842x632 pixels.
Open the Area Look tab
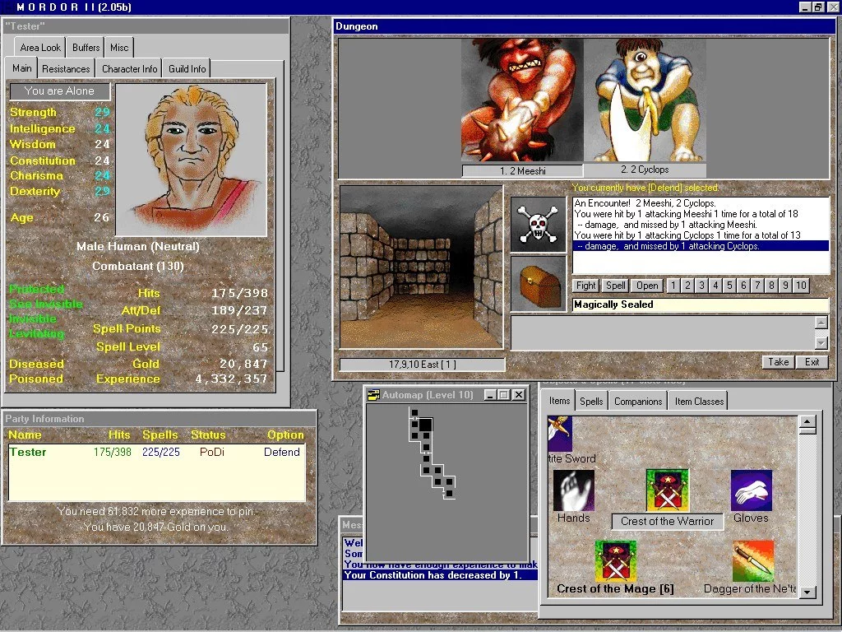click(x=40, y=47)
